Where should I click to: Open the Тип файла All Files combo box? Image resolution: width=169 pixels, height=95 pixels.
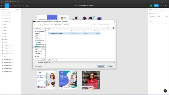79,62
